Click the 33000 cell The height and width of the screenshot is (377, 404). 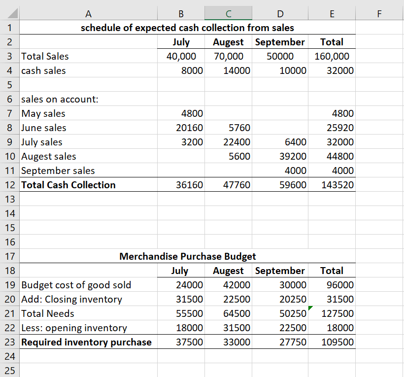click(x=228, y=342)
